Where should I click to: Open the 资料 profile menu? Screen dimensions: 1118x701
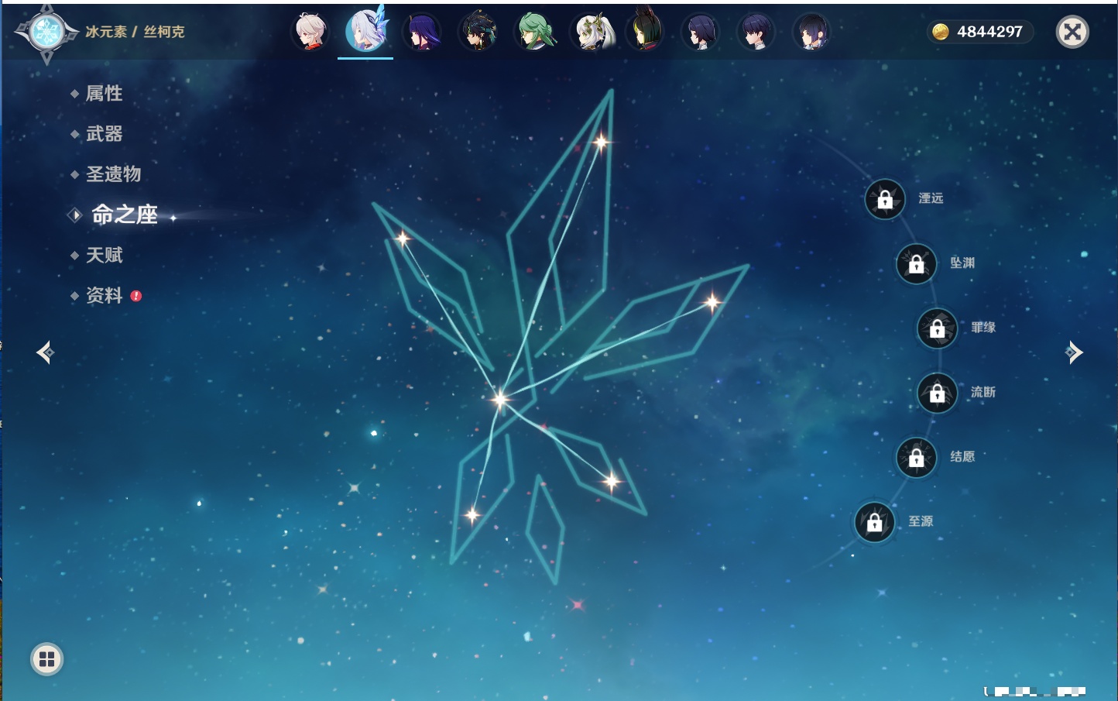[x=104, y=295]
